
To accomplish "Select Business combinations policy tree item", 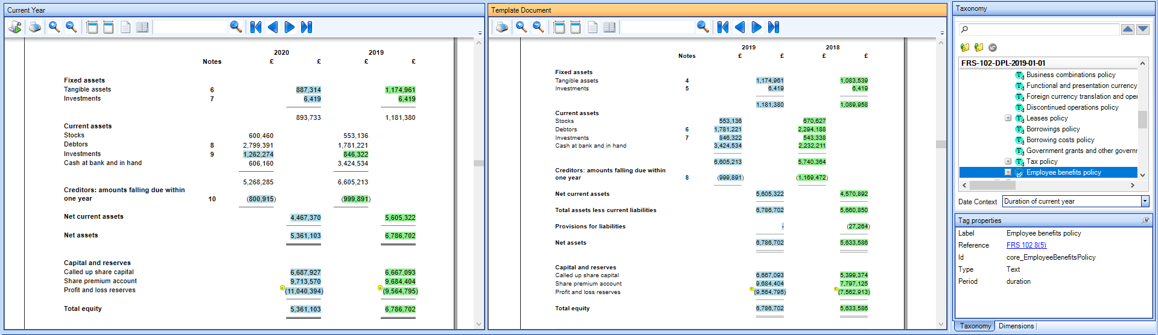I will pos(1071,75).
